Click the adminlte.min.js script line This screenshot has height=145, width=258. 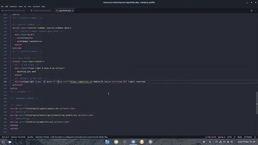[40, 122]
